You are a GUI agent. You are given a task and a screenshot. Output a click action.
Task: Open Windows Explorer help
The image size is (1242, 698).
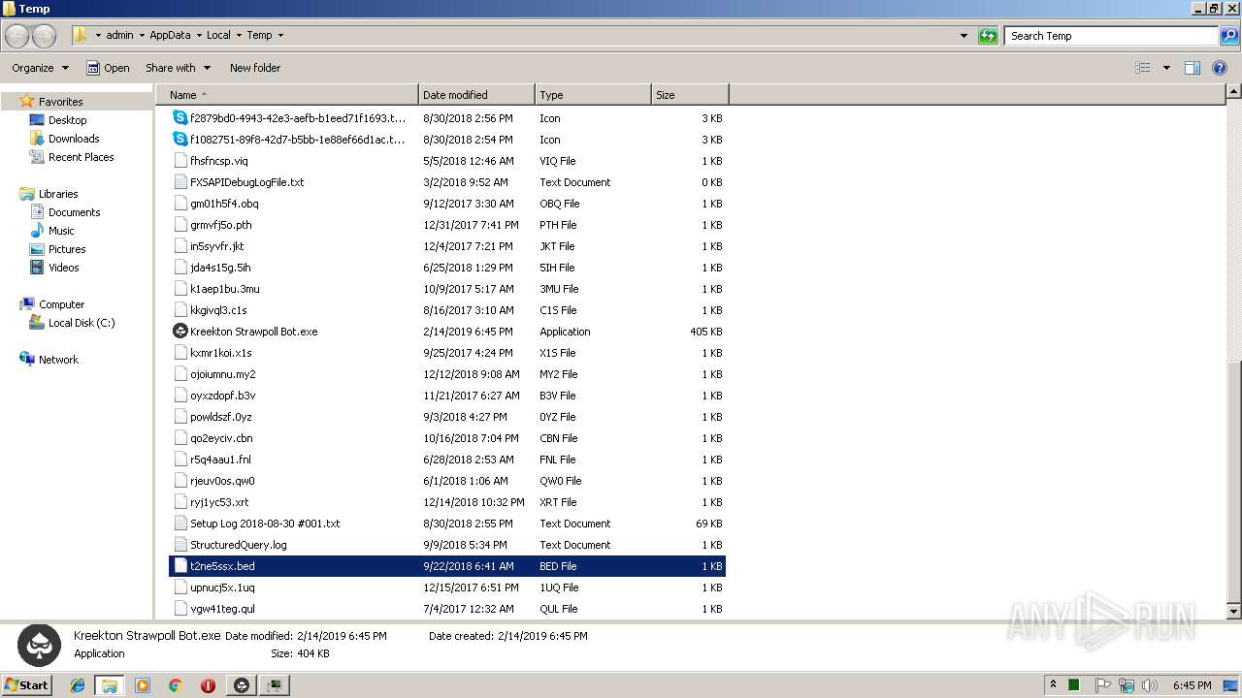tap(1222, 68)
